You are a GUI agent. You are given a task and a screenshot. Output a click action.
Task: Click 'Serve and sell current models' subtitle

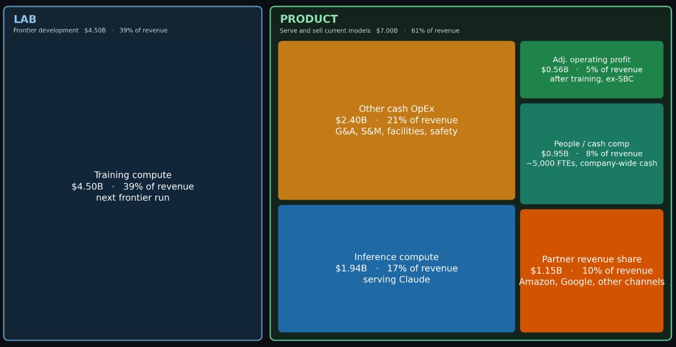click(325, 31)
